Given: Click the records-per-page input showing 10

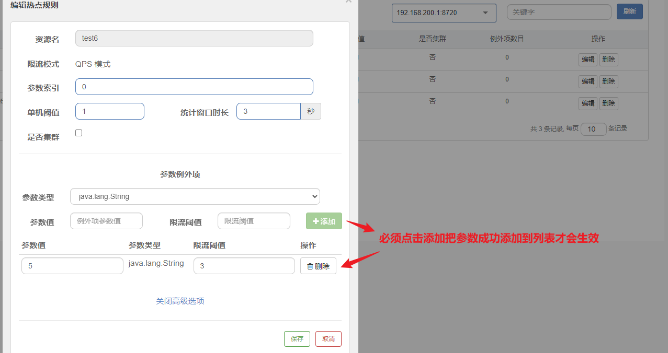Looking at the screenshot, I should [x=593, y=129].
